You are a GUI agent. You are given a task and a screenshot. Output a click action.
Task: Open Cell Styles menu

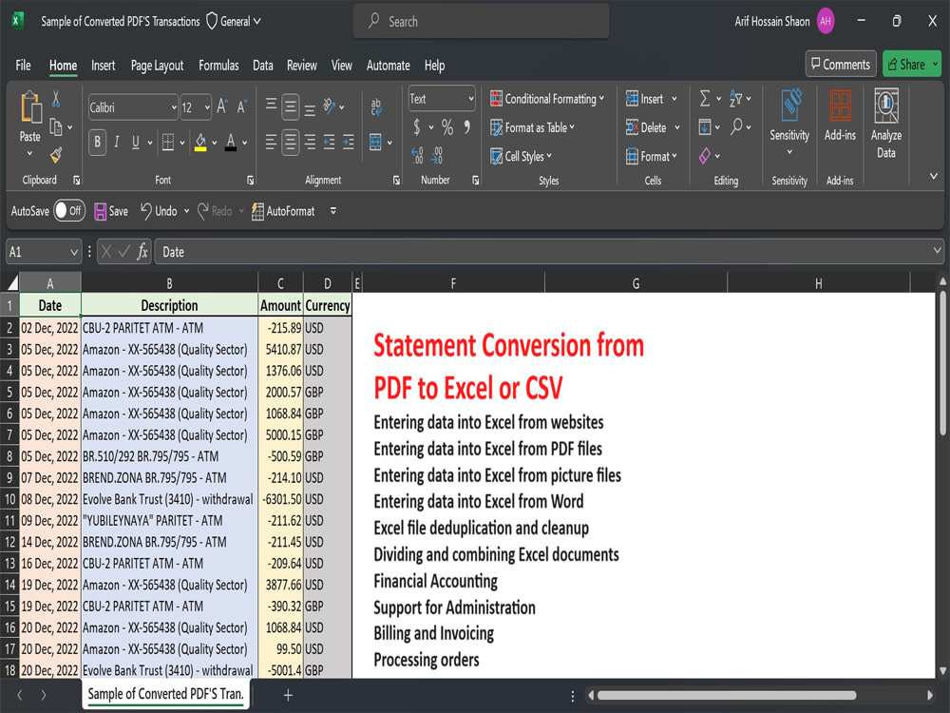pos(521,156)
